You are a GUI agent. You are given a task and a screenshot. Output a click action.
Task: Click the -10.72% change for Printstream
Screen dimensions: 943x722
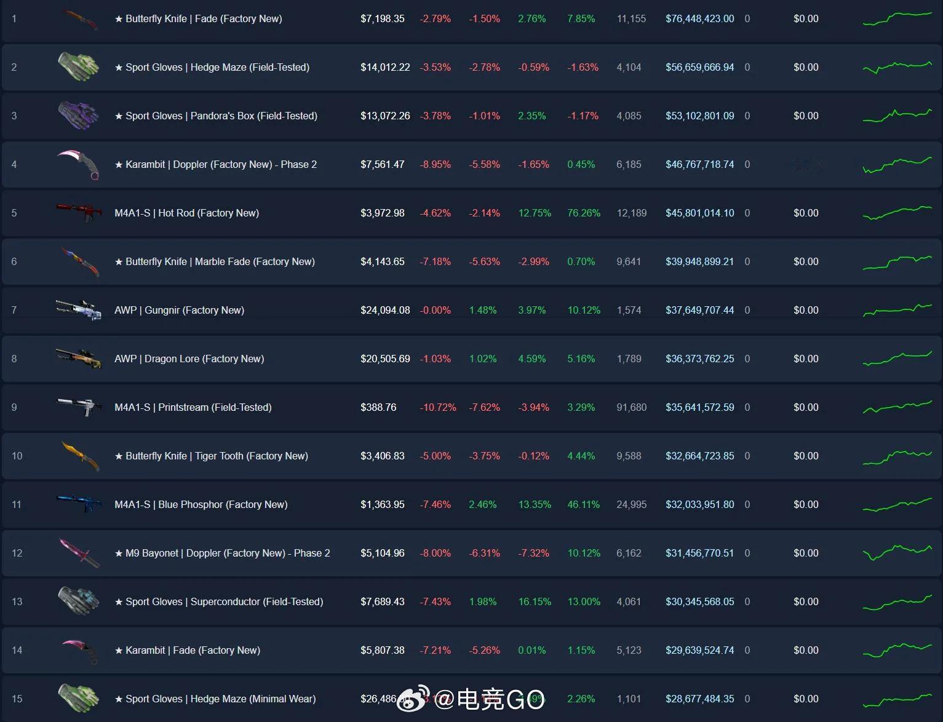point(438,407)
